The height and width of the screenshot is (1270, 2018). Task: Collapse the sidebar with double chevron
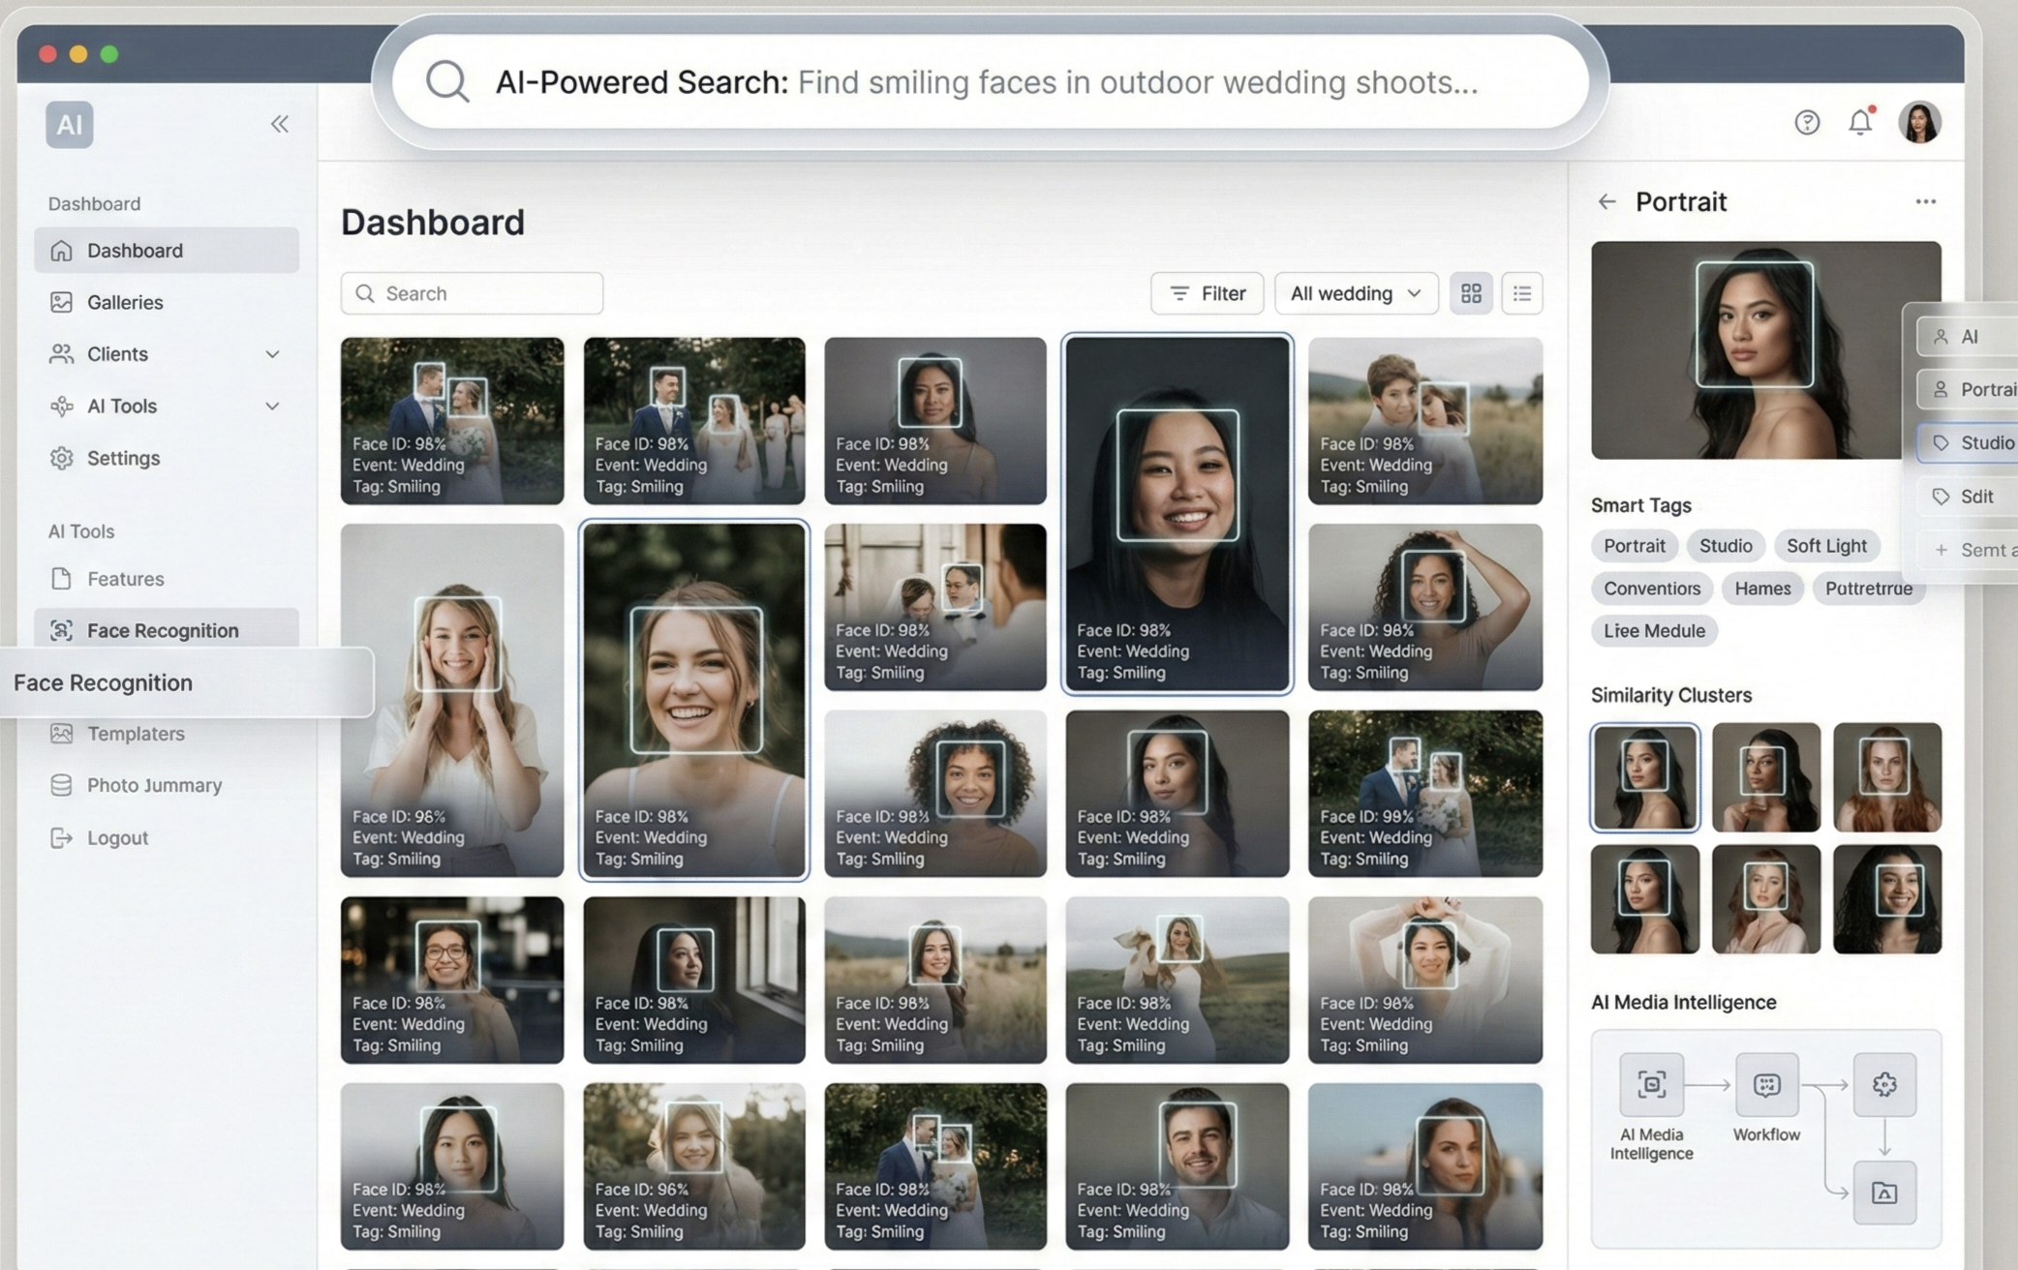click(x=279, y=124)
